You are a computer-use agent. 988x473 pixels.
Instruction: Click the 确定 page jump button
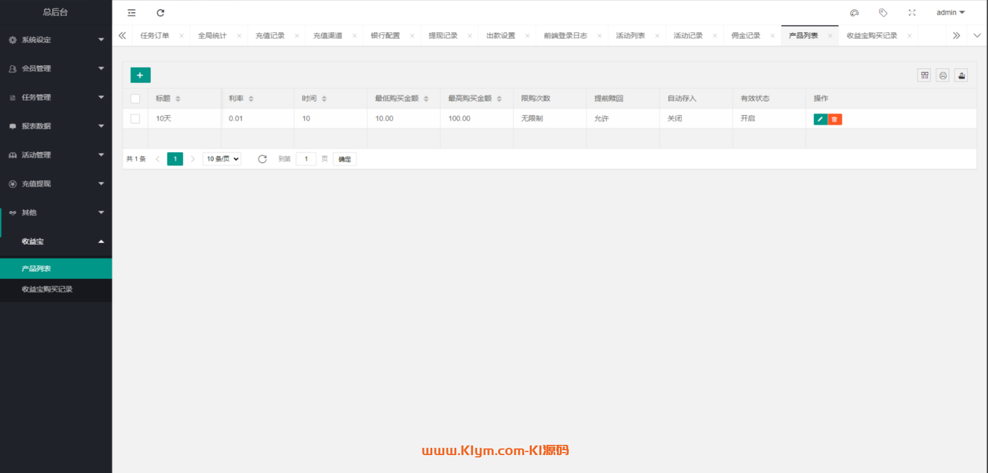pos(345,159)
